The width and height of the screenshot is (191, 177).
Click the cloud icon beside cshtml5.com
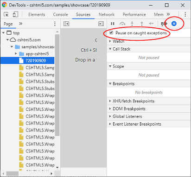pyautogui.click(x=13, y=40)
